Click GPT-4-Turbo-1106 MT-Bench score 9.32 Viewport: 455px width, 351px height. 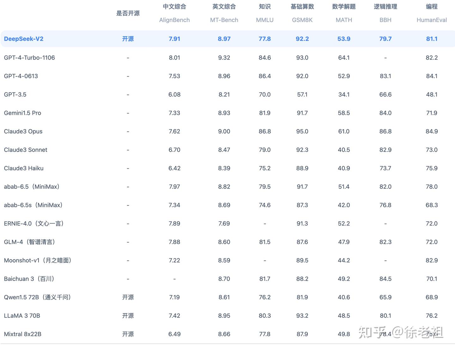pos(224,57)
